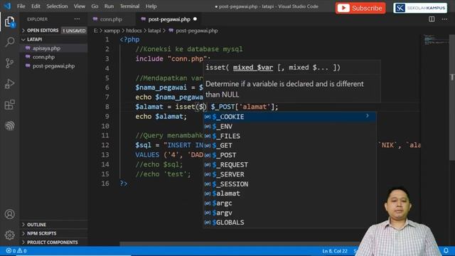
Task: Click line number 12 in the gutter
Action: pyautogui.click(x=105, y=145)
